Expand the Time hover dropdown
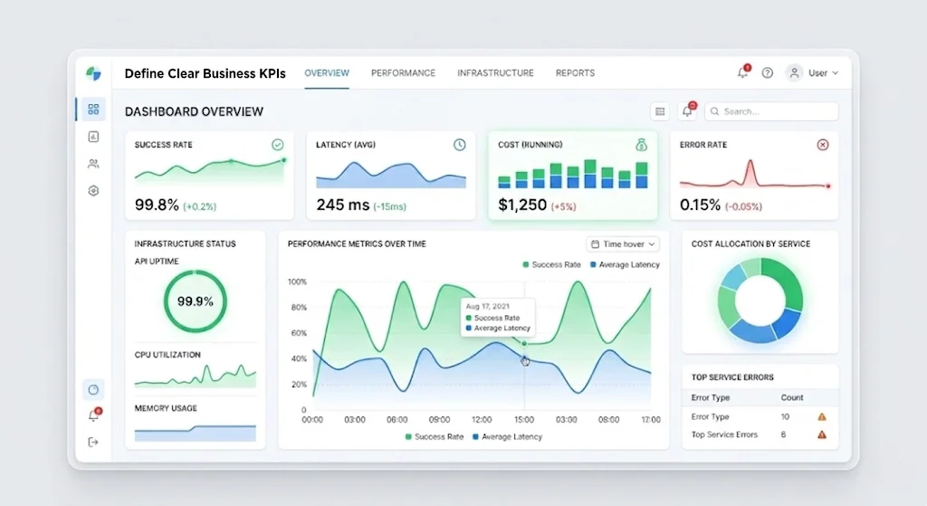Image resolution: width=927 pixels, height=506 pixels. coord(623,244)
